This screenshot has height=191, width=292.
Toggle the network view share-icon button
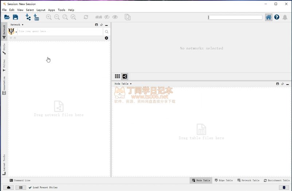pyautogui.click(x=125, y=76)
